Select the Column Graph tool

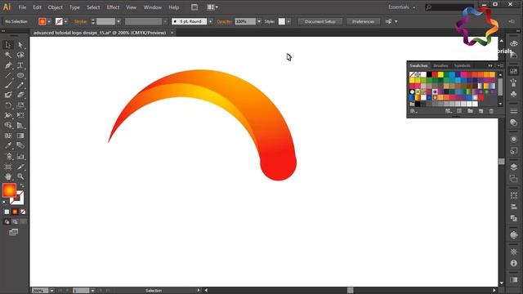20,156
